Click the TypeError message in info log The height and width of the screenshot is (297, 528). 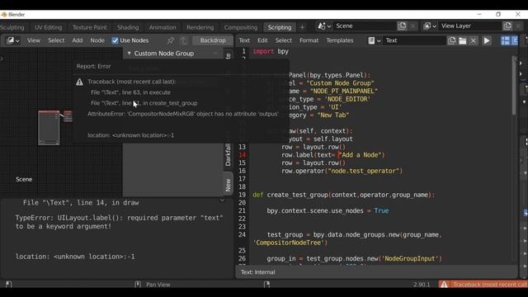pos(119,222)
